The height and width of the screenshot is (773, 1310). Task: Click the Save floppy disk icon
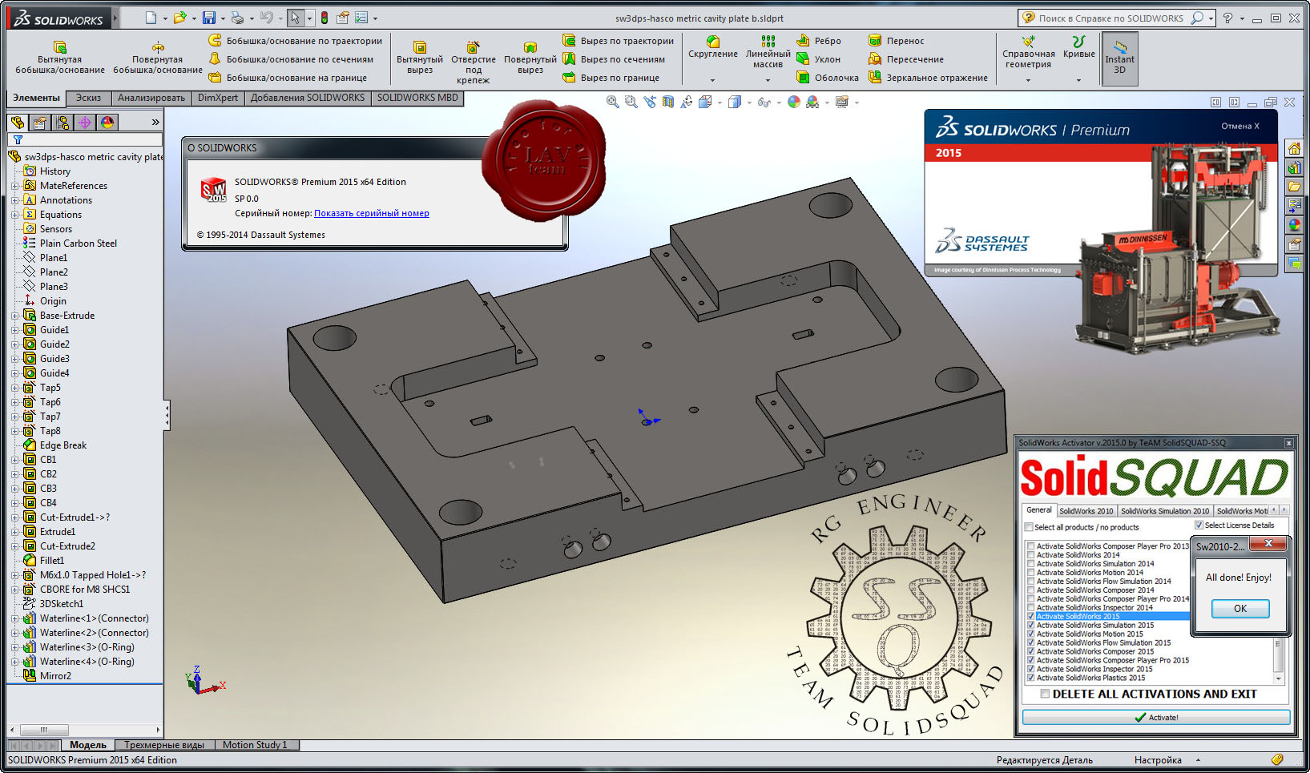(208, 18)
